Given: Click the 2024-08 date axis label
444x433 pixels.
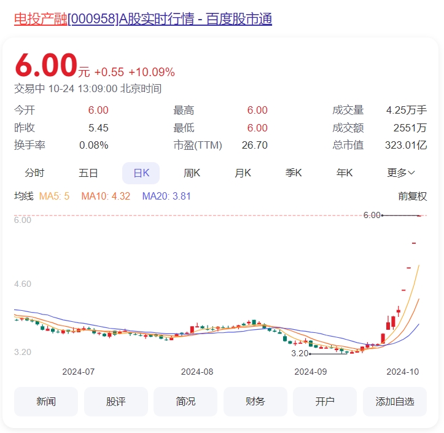Looking at the screenshot, I should click(197, 372).
